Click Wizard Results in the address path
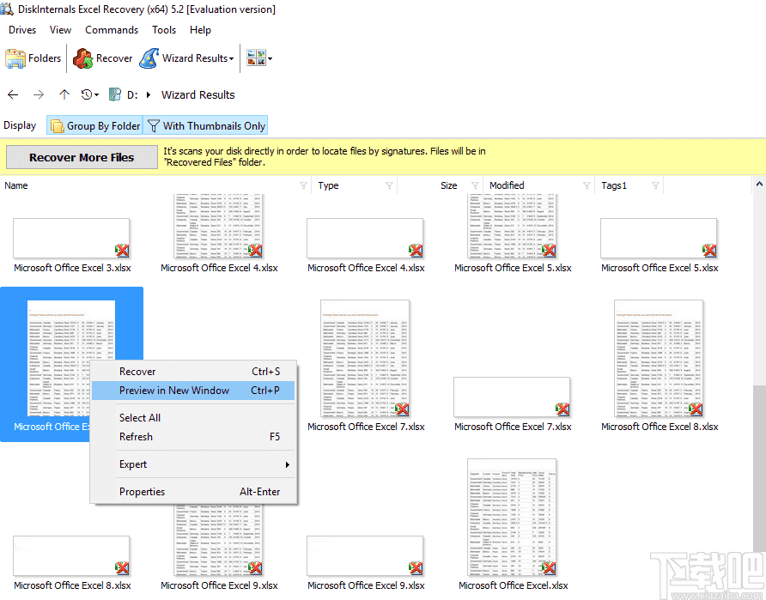 point(198,94)
